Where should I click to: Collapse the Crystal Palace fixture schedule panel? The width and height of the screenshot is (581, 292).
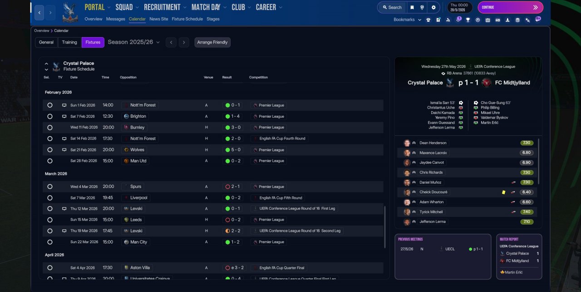(x=46, y=64)
